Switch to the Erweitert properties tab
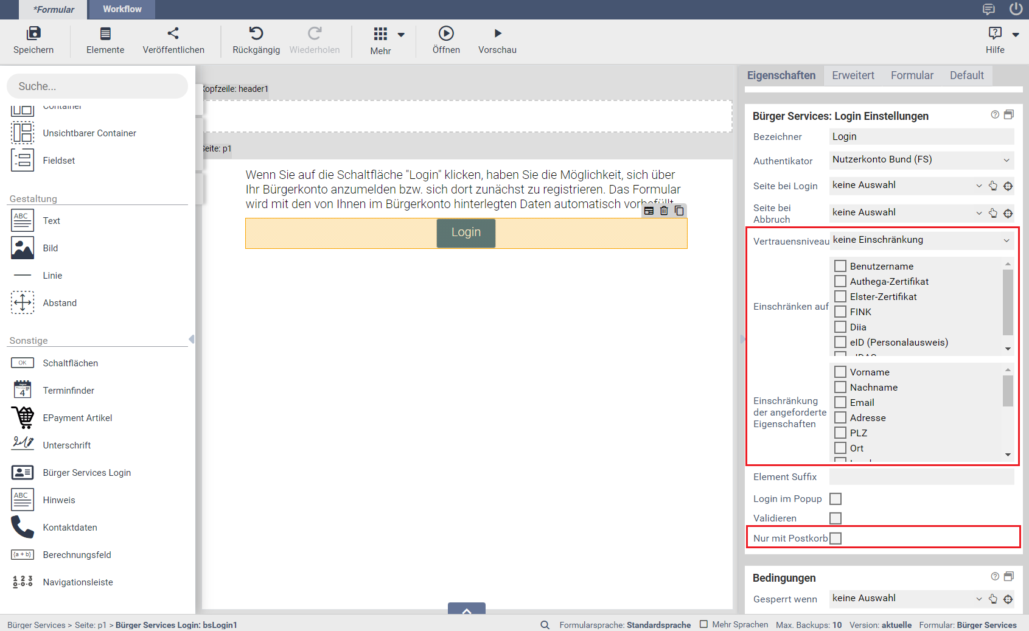 click(853, 75)
